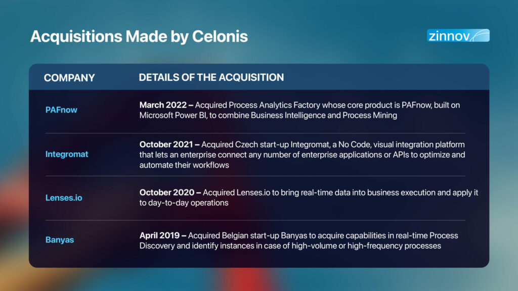Click the October 2021 date text
518x291 pixels.
pyautogui.click(x=166, y=144)
